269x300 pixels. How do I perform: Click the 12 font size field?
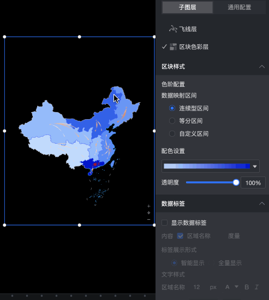(x=196, y=287)
